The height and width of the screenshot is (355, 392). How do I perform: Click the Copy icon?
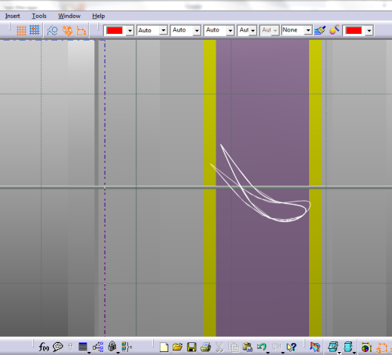click(x=234, y=347)
